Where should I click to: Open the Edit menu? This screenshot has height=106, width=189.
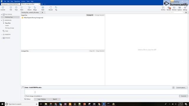[x=8, y=1]
